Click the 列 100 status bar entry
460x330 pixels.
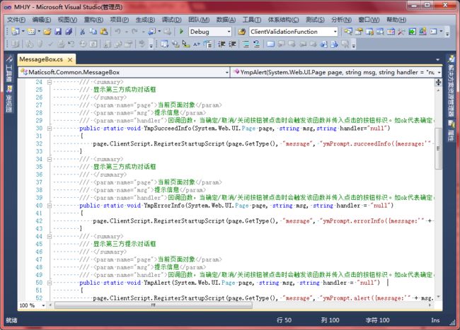[330, 320]
